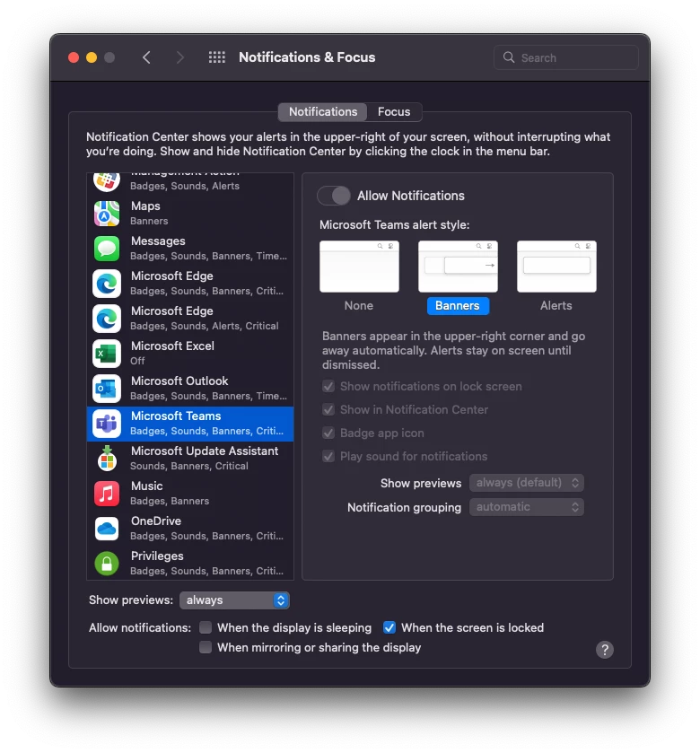Image resolution: width=700 pixels, height=753 pixels.
Task: Select Microsoft Edge row with Alerts, Critical
Action: pyautogui.click(x=190, y=319)
